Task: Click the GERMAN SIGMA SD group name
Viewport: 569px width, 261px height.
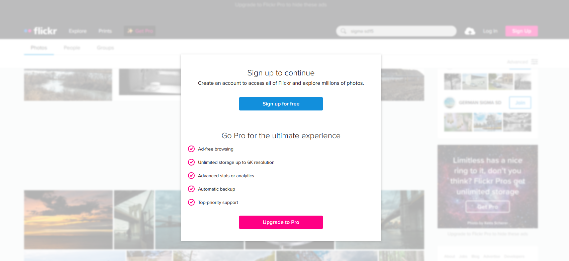Action: click(480, 103)
